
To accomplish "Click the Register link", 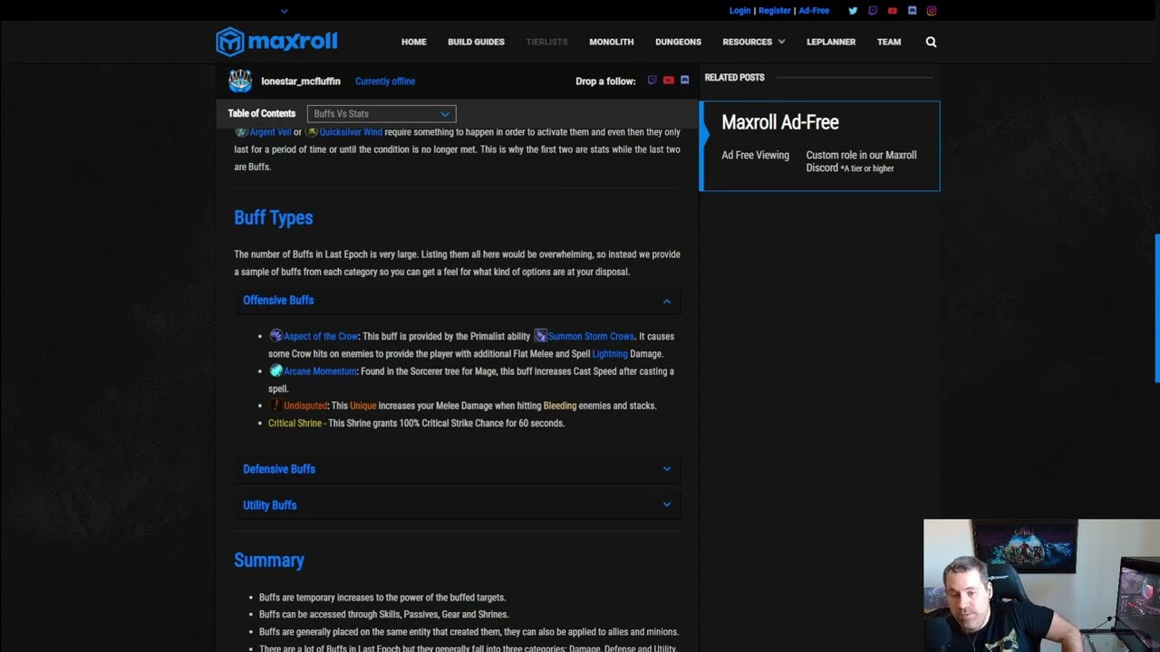I will (x=775, y=11).
